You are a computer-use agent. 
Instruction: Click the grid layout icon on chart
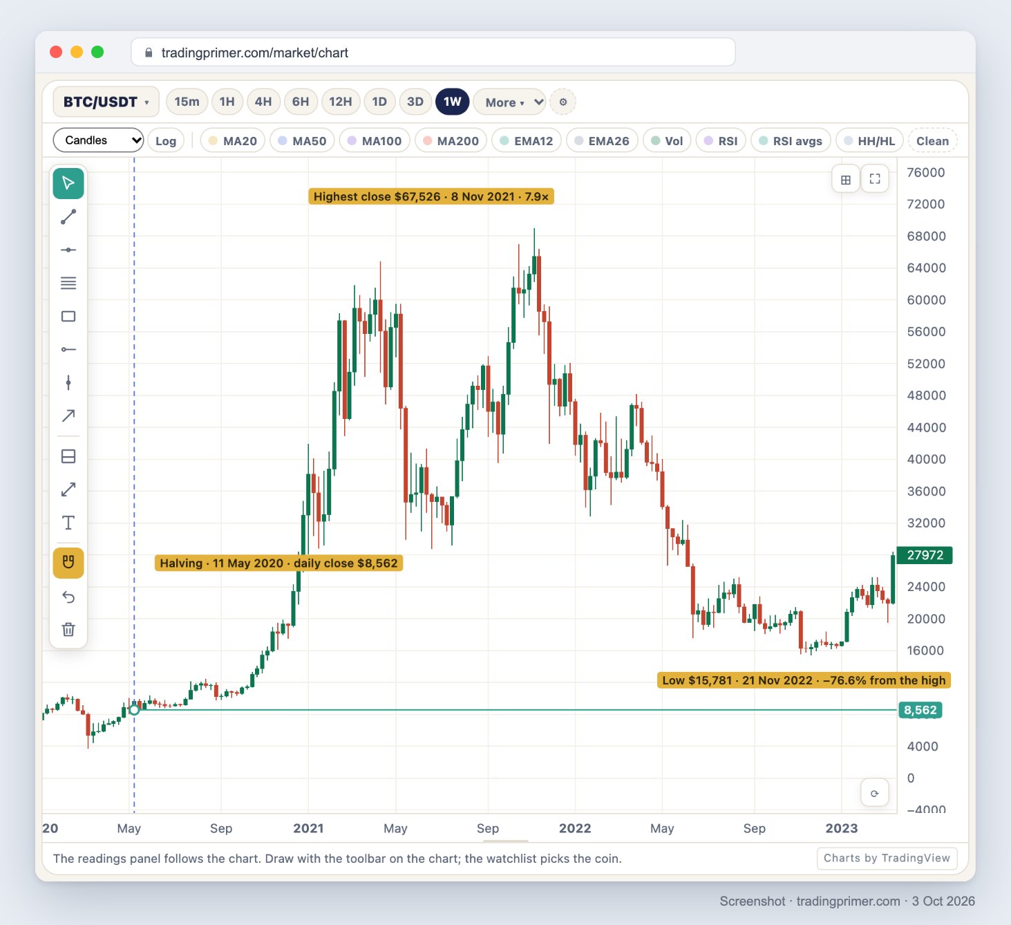(846, 180)
